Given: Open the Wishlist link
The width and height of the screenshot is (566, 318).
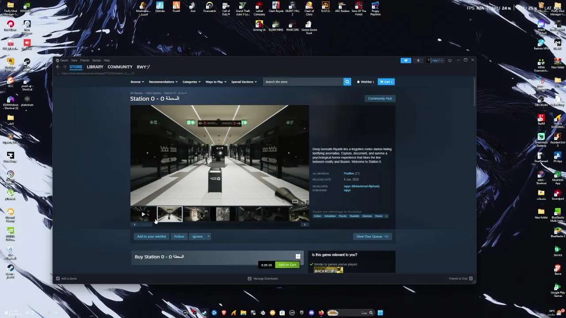Looking at the screenshot, I should [365, 82].
